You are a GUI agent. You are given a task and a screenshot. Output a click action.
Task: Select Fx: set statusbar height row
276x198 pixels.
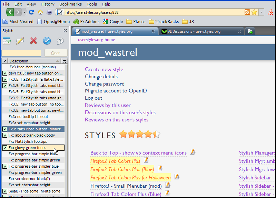click(33, 185)
